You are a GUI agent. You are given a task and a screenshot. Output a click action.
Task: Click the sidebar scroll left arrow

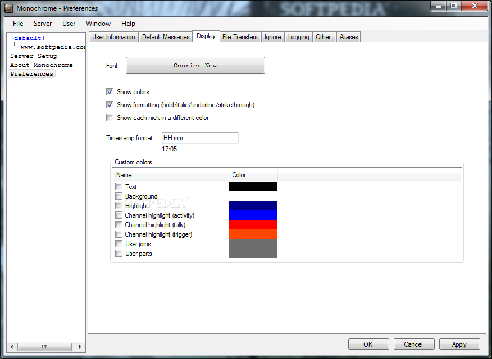pyautogui.click(x=12, y=347)
